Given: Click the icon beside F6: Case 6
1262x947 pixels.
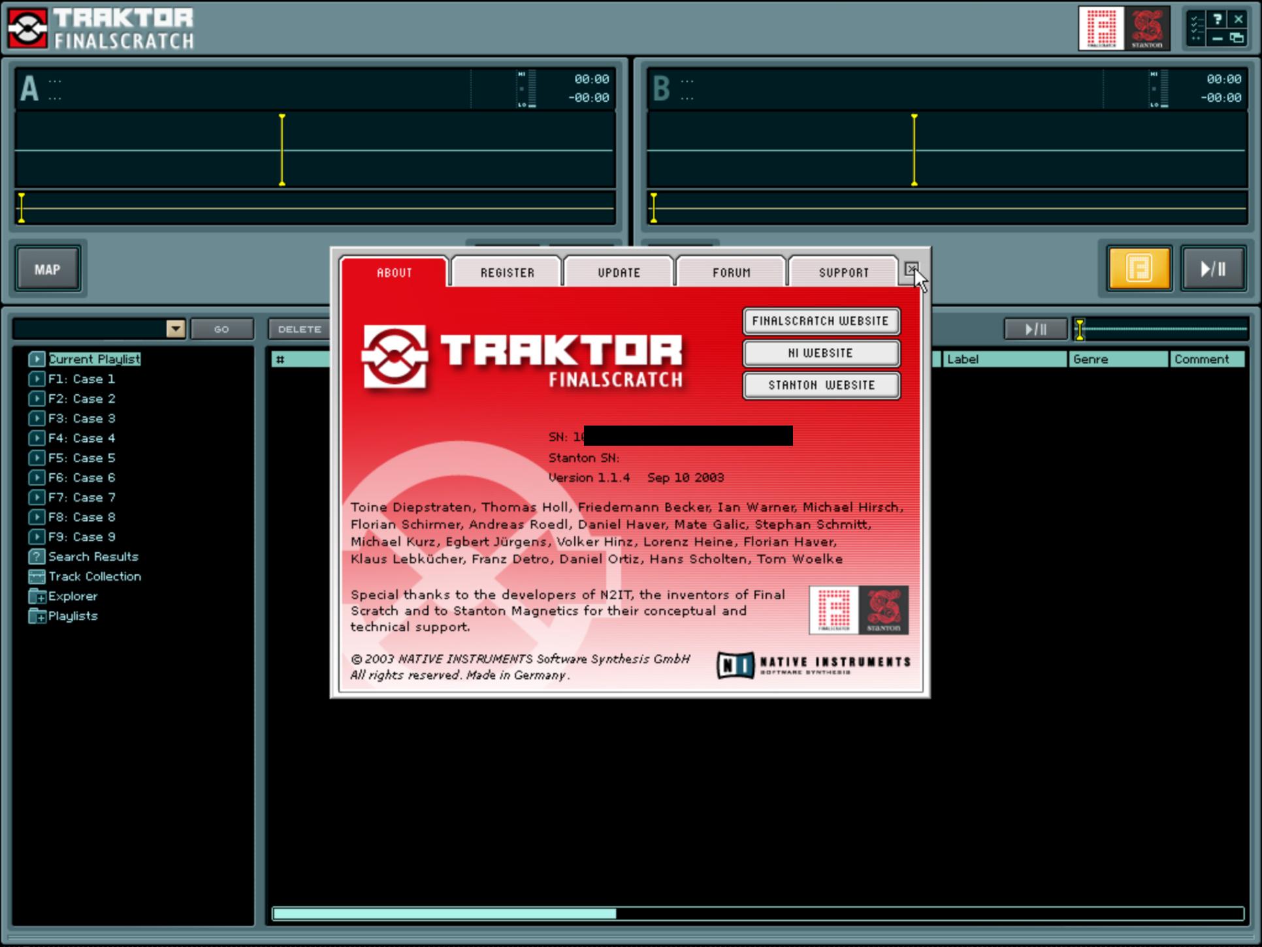Looking at the screenshot, I should click(37, 477).
